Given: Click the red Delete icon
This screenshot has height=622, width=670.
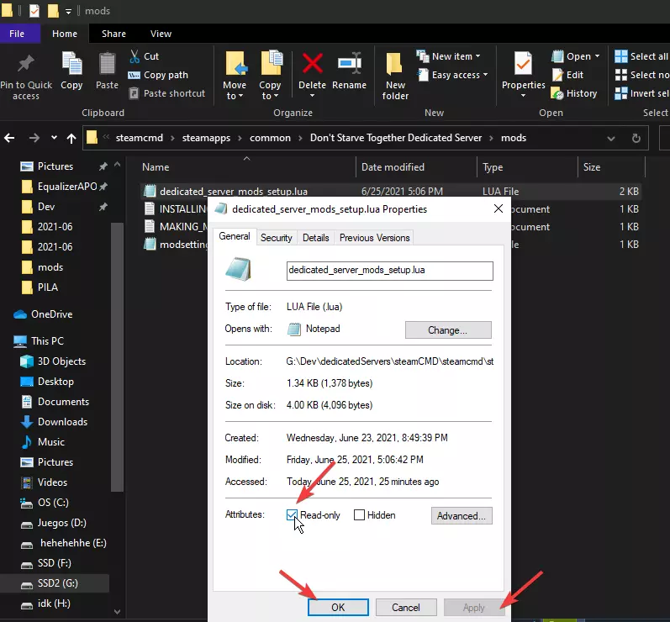Looking at the screenshot, I should click(x=312, y=65).
